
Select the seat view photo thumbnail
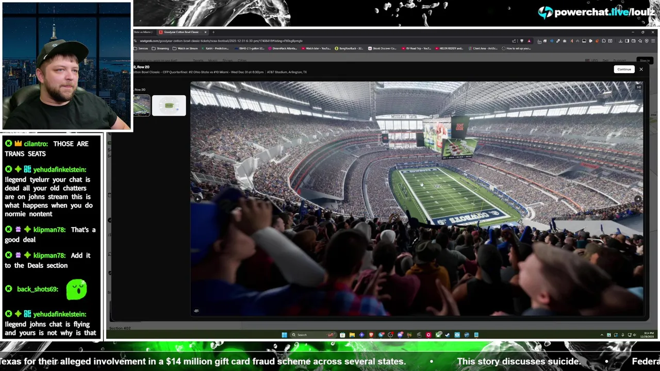click(x=141, y=106)
